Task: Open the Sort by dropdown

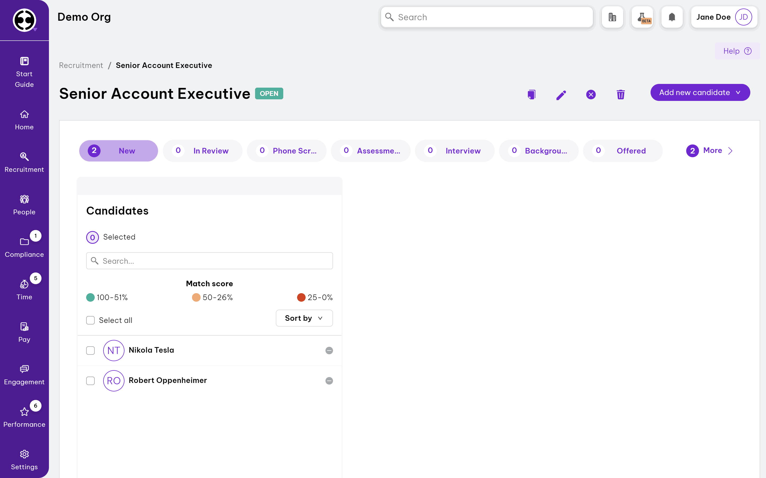Action: coord(304,318)
